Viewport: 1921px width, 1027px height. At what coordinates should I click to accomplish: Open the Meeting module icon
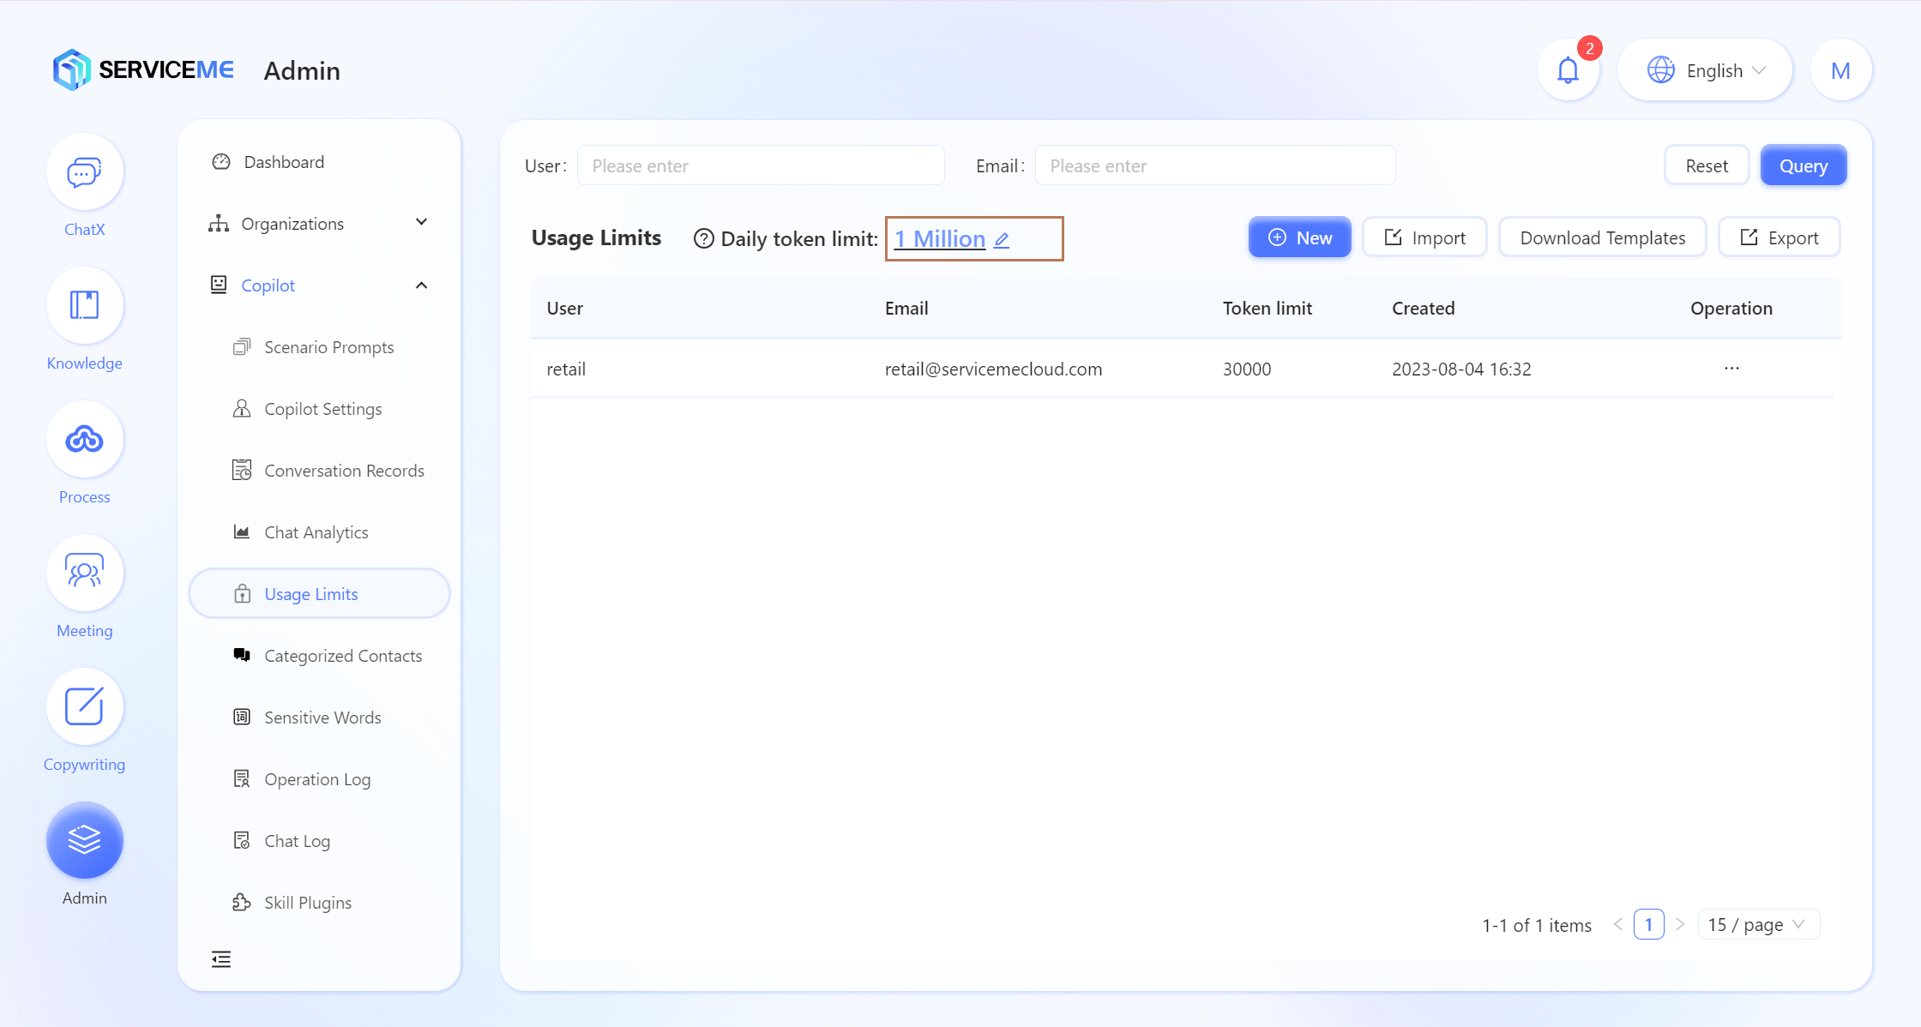[84, 574]
